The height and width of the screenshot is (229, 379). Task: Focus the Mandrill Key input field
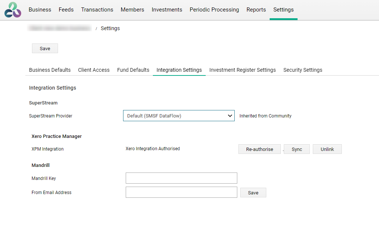pos(181,178)
